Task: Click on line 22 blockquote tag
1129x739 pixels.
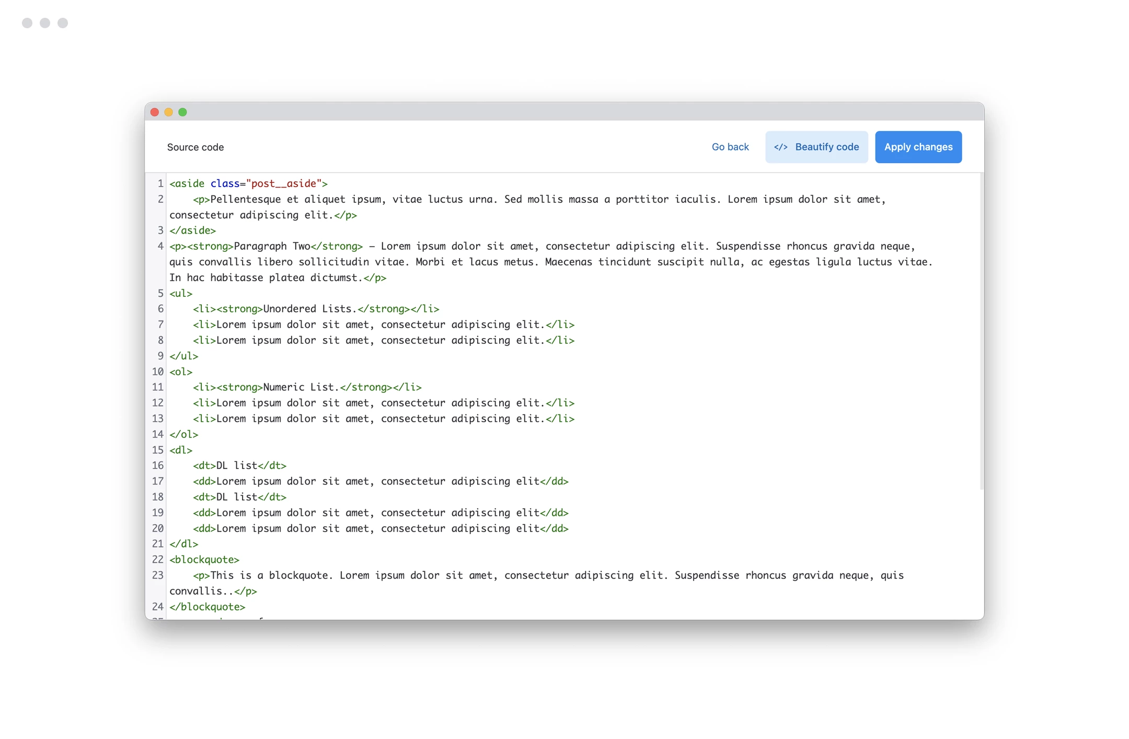Action: point(204,559)
